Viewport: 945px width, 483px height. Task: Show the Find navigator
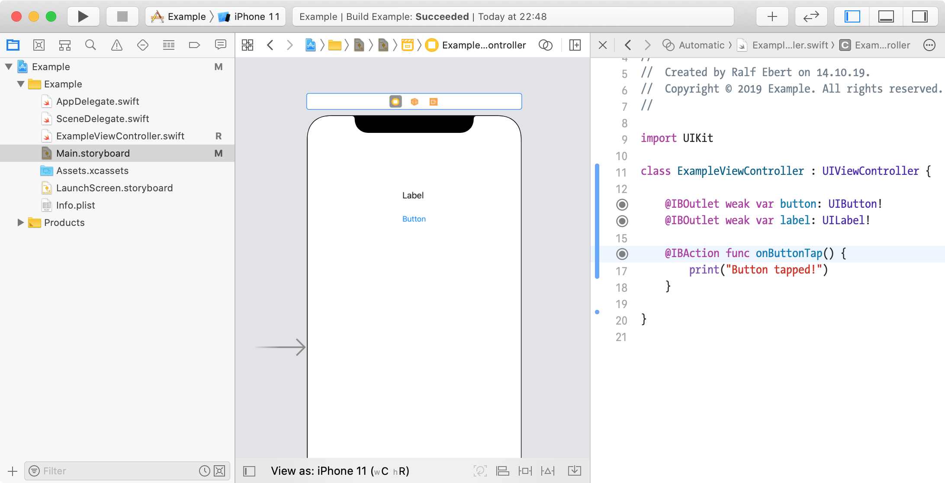(90, 45)
